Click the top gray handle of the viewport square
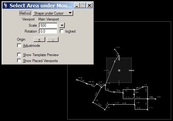Image resolution: width=173 pixels, height=121 pixels. tap(119, 58)
